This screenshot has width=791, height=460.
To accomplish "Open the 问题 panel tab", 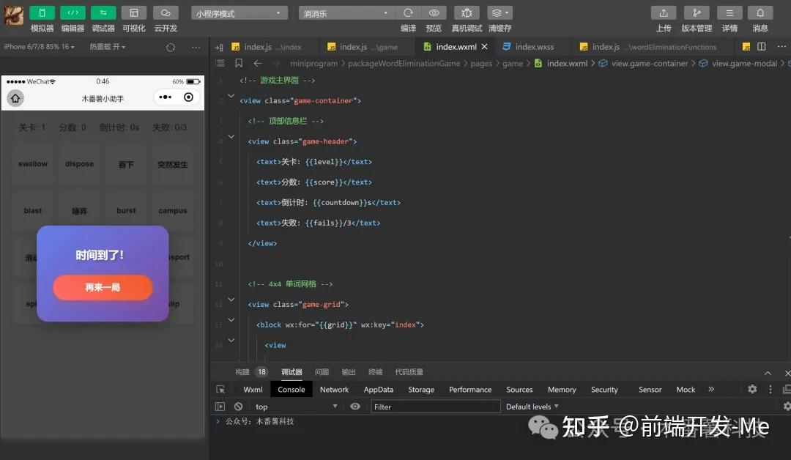I will (x=322, y=371).
